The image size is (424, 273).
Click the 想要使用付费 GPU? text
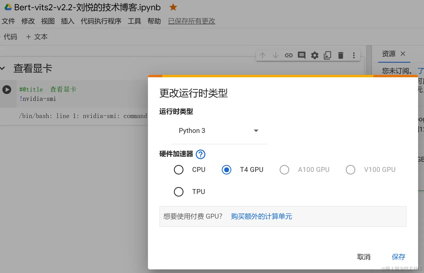[x=193, y=216]
